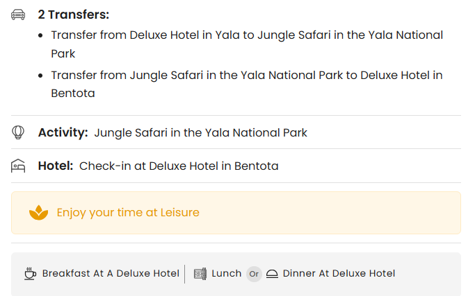Select the '2 Transfers:' heading
Image resolution: width=475 pixels, height=296 pixels.
click(x=74, y=15)
